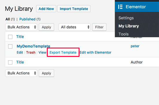The image size is (159, 105).
Task: Click the Filter button
Action: click(99, 27)
